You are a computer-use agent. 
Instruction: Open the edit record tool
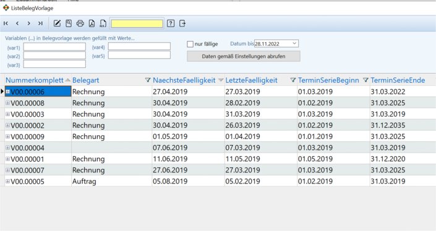coord(57,23)
